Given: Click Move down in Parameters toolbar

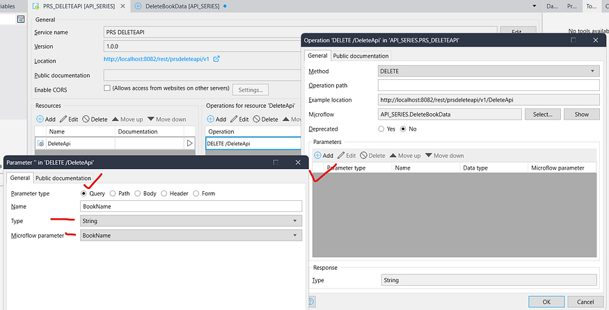Looking at the screenshot, I should point(429,156).
